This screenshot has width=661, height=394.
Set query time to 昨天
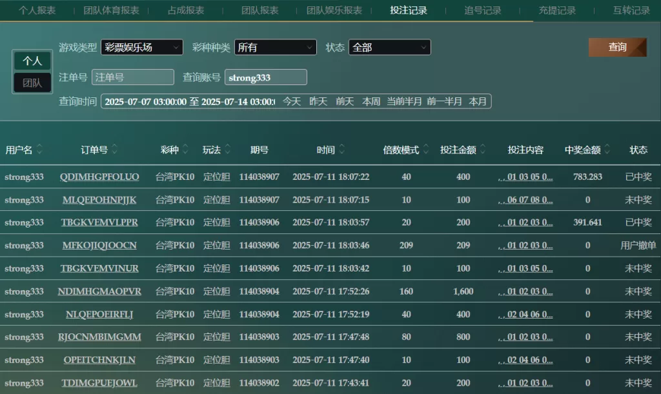click(x=318, y=101)
